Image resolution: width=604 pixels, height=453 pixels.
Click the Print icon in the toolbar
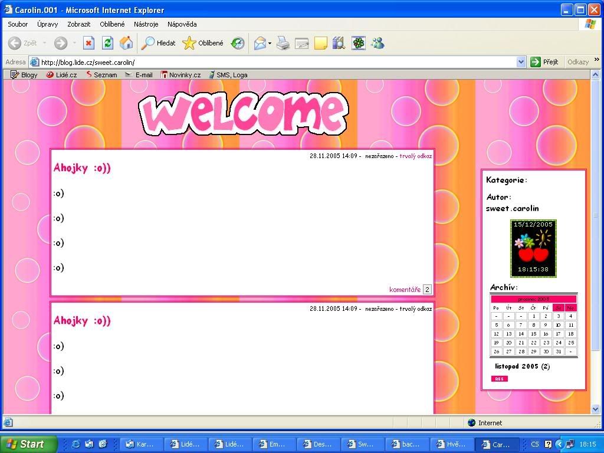(283, 43)
